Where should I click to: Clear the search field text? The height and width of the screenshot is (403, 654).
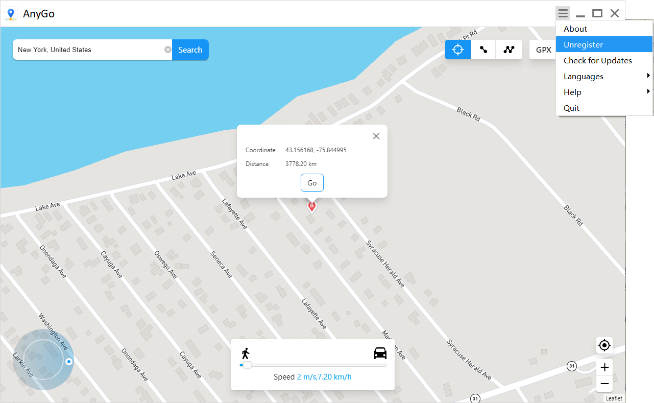point(167,50)
